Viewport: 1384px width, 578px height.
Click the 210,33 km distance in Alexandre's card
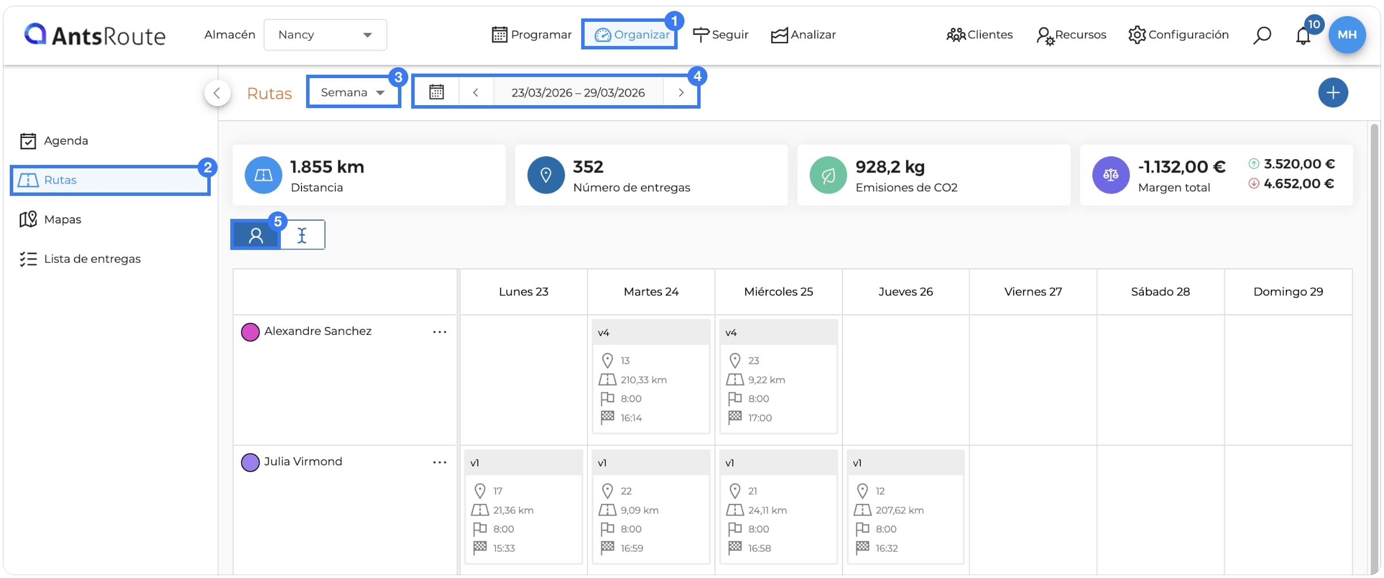[644, 380]
